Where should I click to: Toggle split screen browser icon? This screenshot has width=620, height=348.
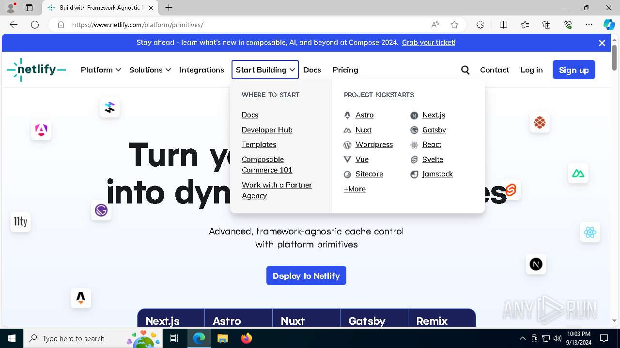point(503,25)
